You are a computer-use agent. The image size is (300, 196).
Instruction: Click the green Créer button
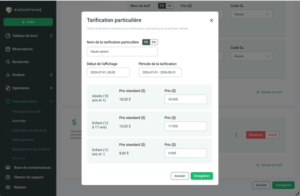(x=28, y=22)
